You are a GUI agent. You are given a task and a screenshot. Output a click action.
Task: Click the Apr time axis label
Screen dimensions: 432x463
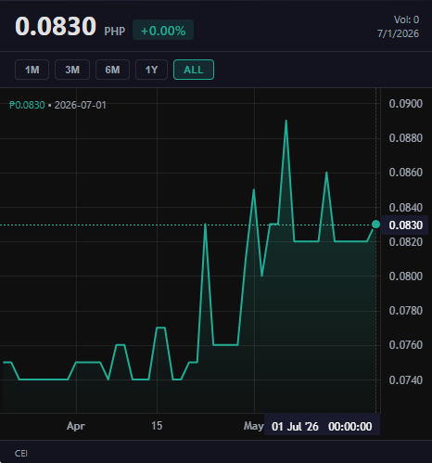(76, 426)
